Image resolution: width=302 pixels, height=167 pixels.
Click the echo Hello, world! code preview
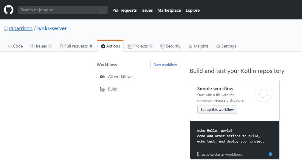pos(215,131)
